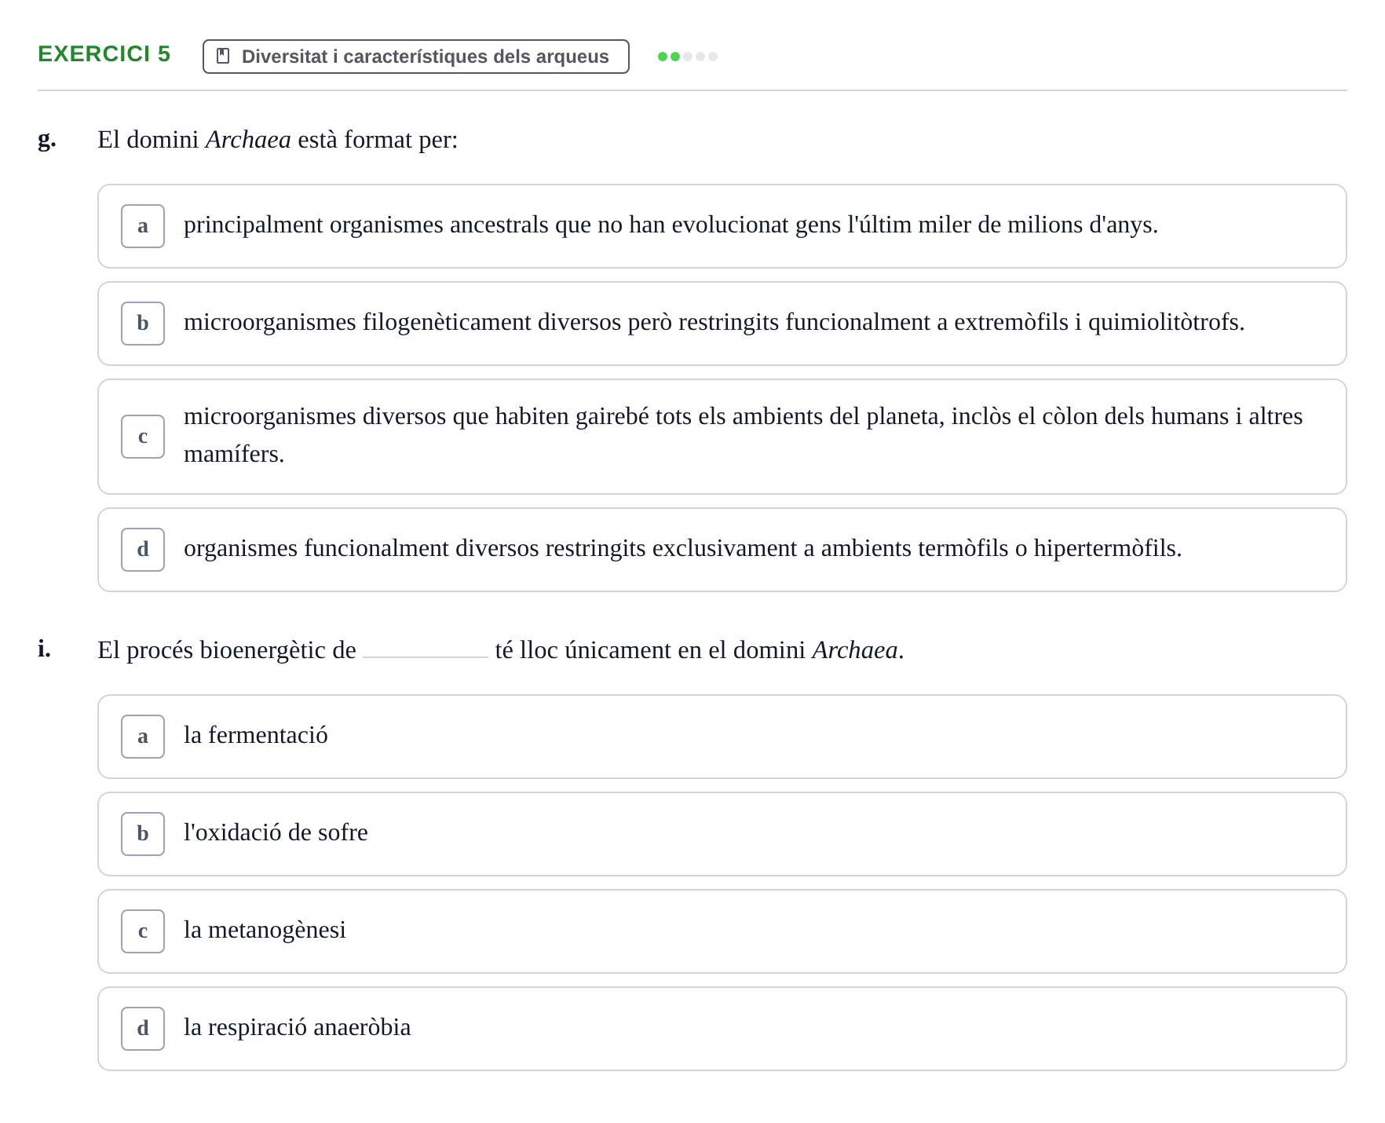Click the book icon in topic tag

223,56
